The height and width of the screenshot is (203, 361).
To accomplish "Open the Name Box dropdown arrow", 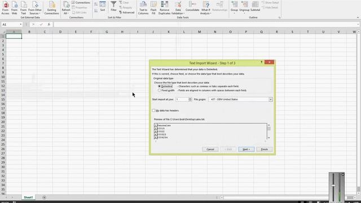I will point(20,24).
